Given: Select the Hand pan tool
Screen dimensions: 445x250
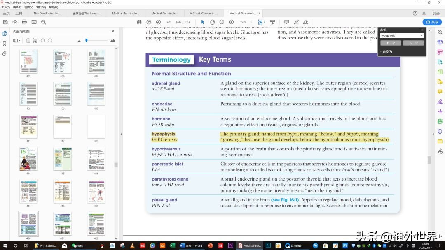Looking at the screenshot, I should click(x=212, y=22).
